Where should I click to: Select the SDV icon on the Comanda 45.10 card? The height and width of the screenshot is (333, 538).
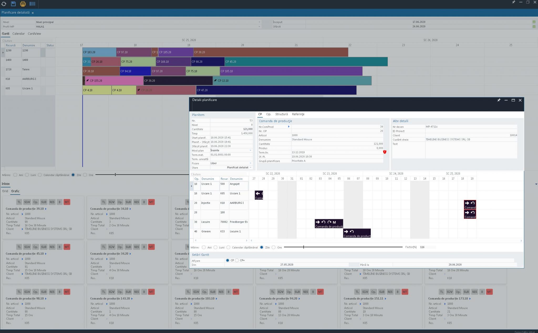coord(27,247)
